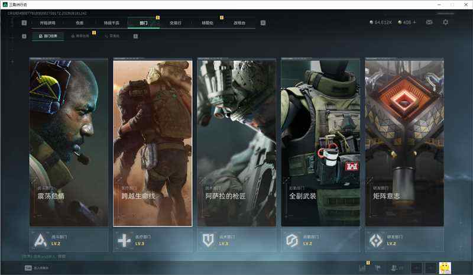The image size is (473, 275).
Task: Open the third sub-tab with search icon
Action: (x=112, y=36)
